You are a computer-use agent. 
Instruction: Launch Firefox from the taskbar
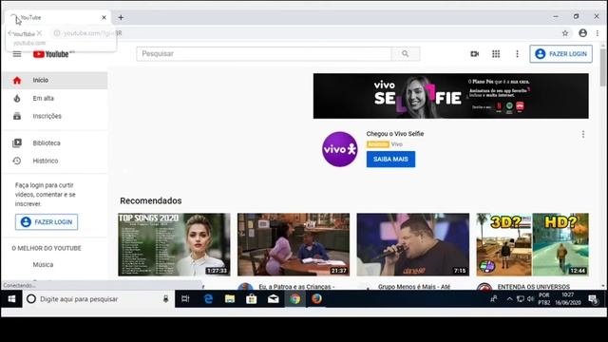point(316,299)
